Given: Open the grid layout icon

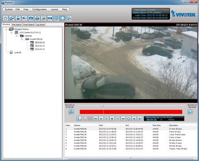Looking at the screenshot, I should point(56,18).
